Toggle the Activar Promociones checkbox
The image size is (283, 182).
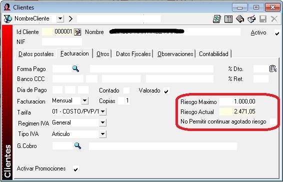pos(76,169)
